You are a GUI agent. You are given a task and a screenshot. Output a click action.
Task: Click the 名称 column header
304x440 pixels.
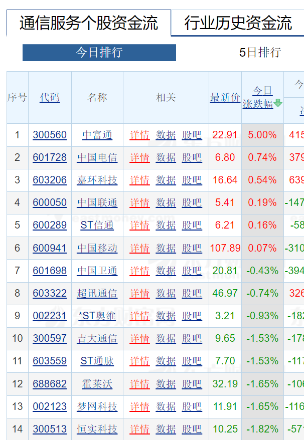click(x=97, y=97)
